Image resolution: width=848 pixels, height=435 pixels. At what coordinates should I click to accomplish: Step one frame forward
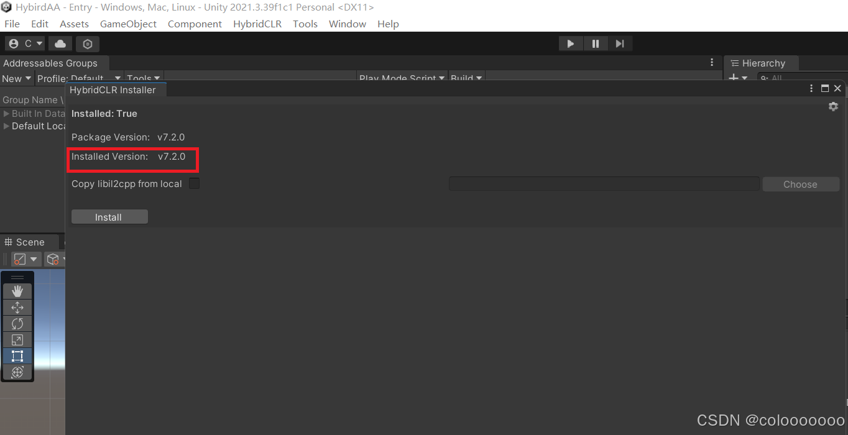tap(620, 43)
